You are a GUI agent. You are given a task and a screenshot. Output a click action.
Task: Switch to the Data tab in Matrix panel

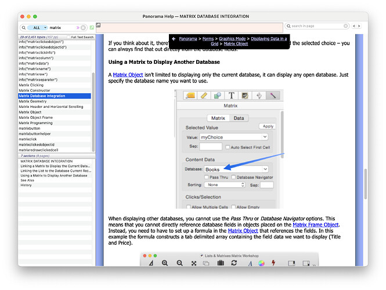[x=239, y=118]
